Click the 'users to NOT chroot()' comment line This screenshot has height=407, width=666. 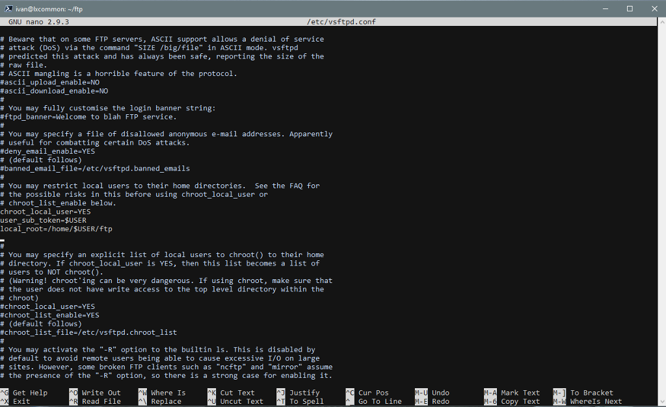point(52,272)
